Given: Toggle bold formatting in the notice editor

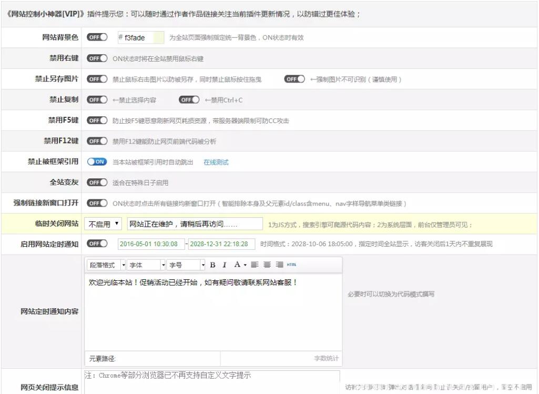Looking at the screenshot, I should pyautogui.click(x=212, y=265).
